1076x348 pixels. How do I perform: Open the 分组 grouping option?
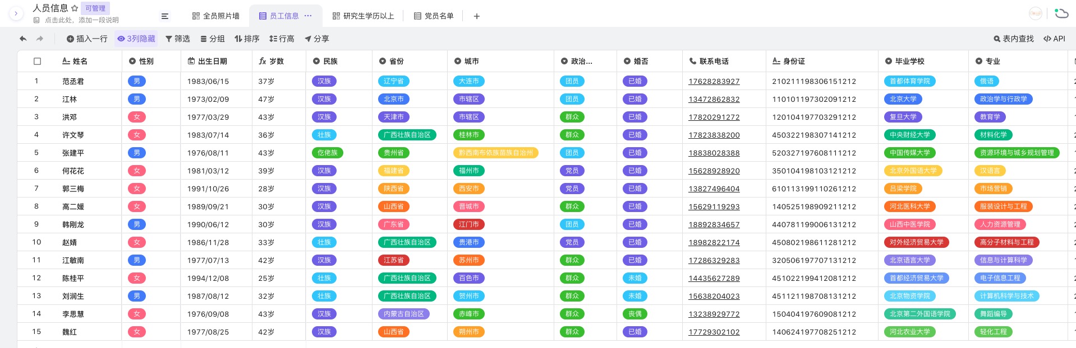click(x=213, y=39)
